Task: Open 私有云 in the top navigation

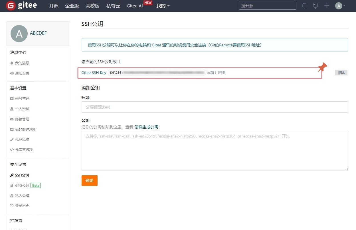Action: click(113, 6)
